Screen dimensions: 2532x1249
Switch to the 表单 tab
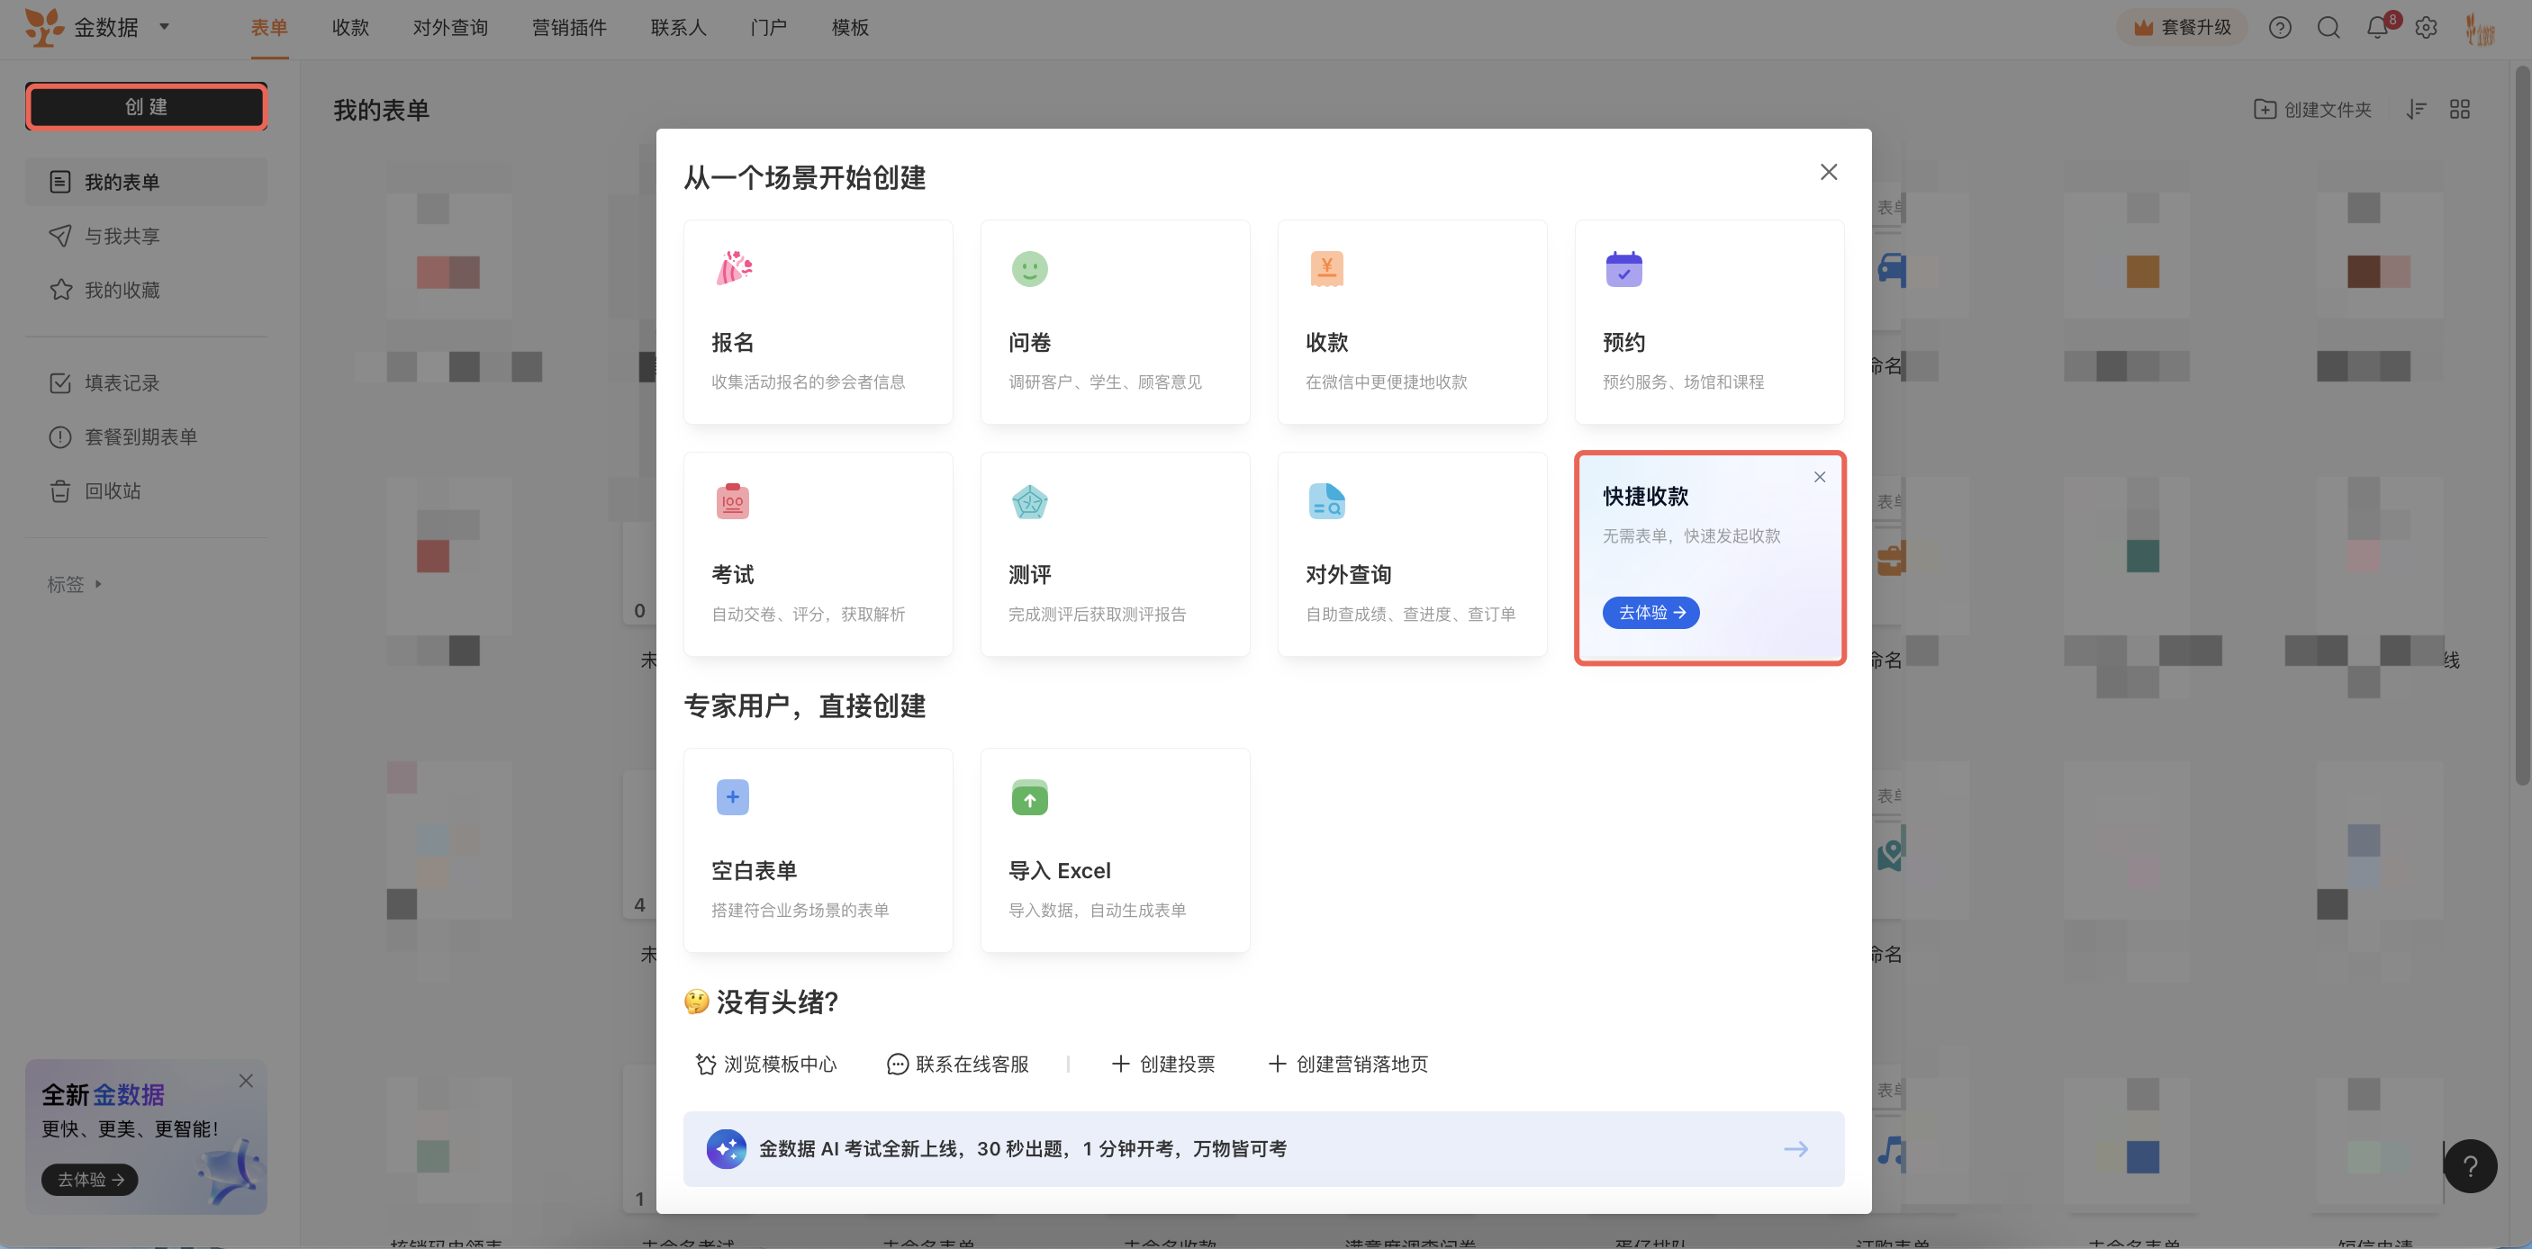[269, 28]
